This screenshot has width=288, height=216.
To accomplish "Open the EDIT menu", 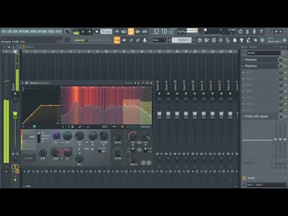I will click(10, 31).
